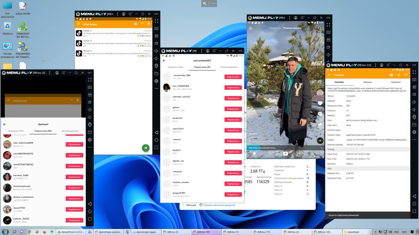
Task: Tap the green paper-plane capture button
Action: point(146,148)
